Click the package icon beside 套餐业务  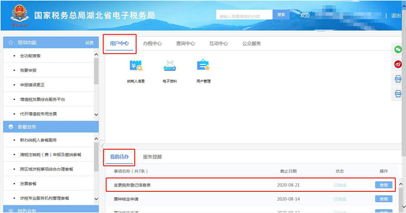click(x=11, y=127)
